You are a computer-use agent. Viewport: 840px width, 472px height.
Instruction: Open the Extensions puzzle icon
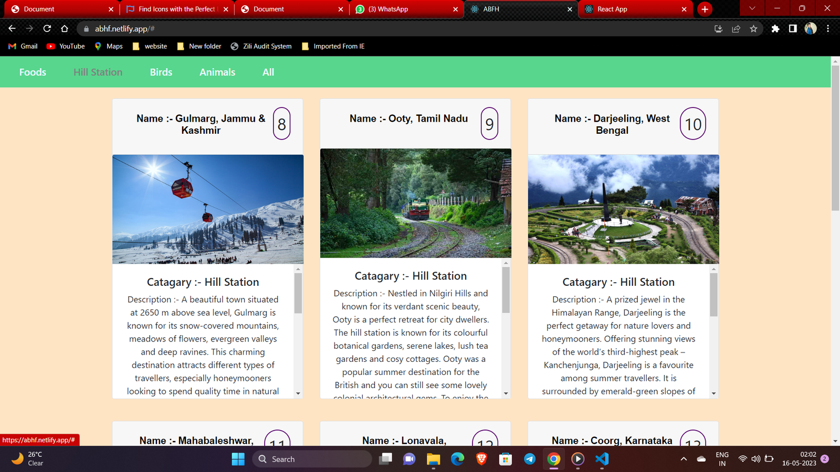(775, 28)
